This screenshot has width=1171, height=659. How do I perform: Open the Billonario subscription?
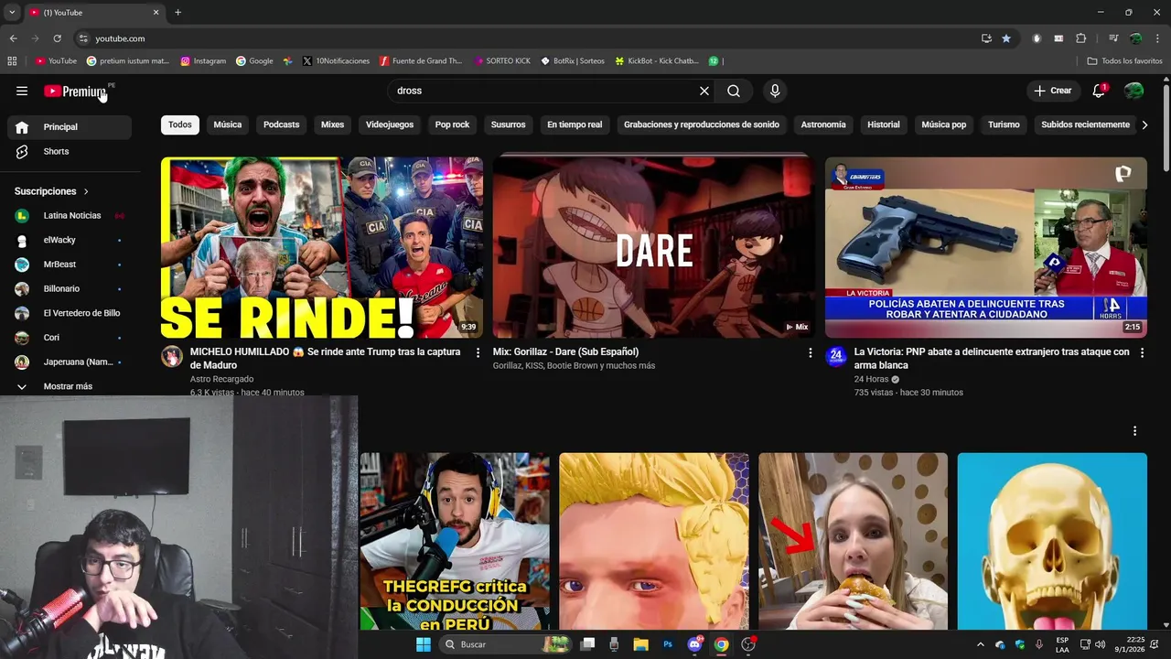tap(70, 288)
